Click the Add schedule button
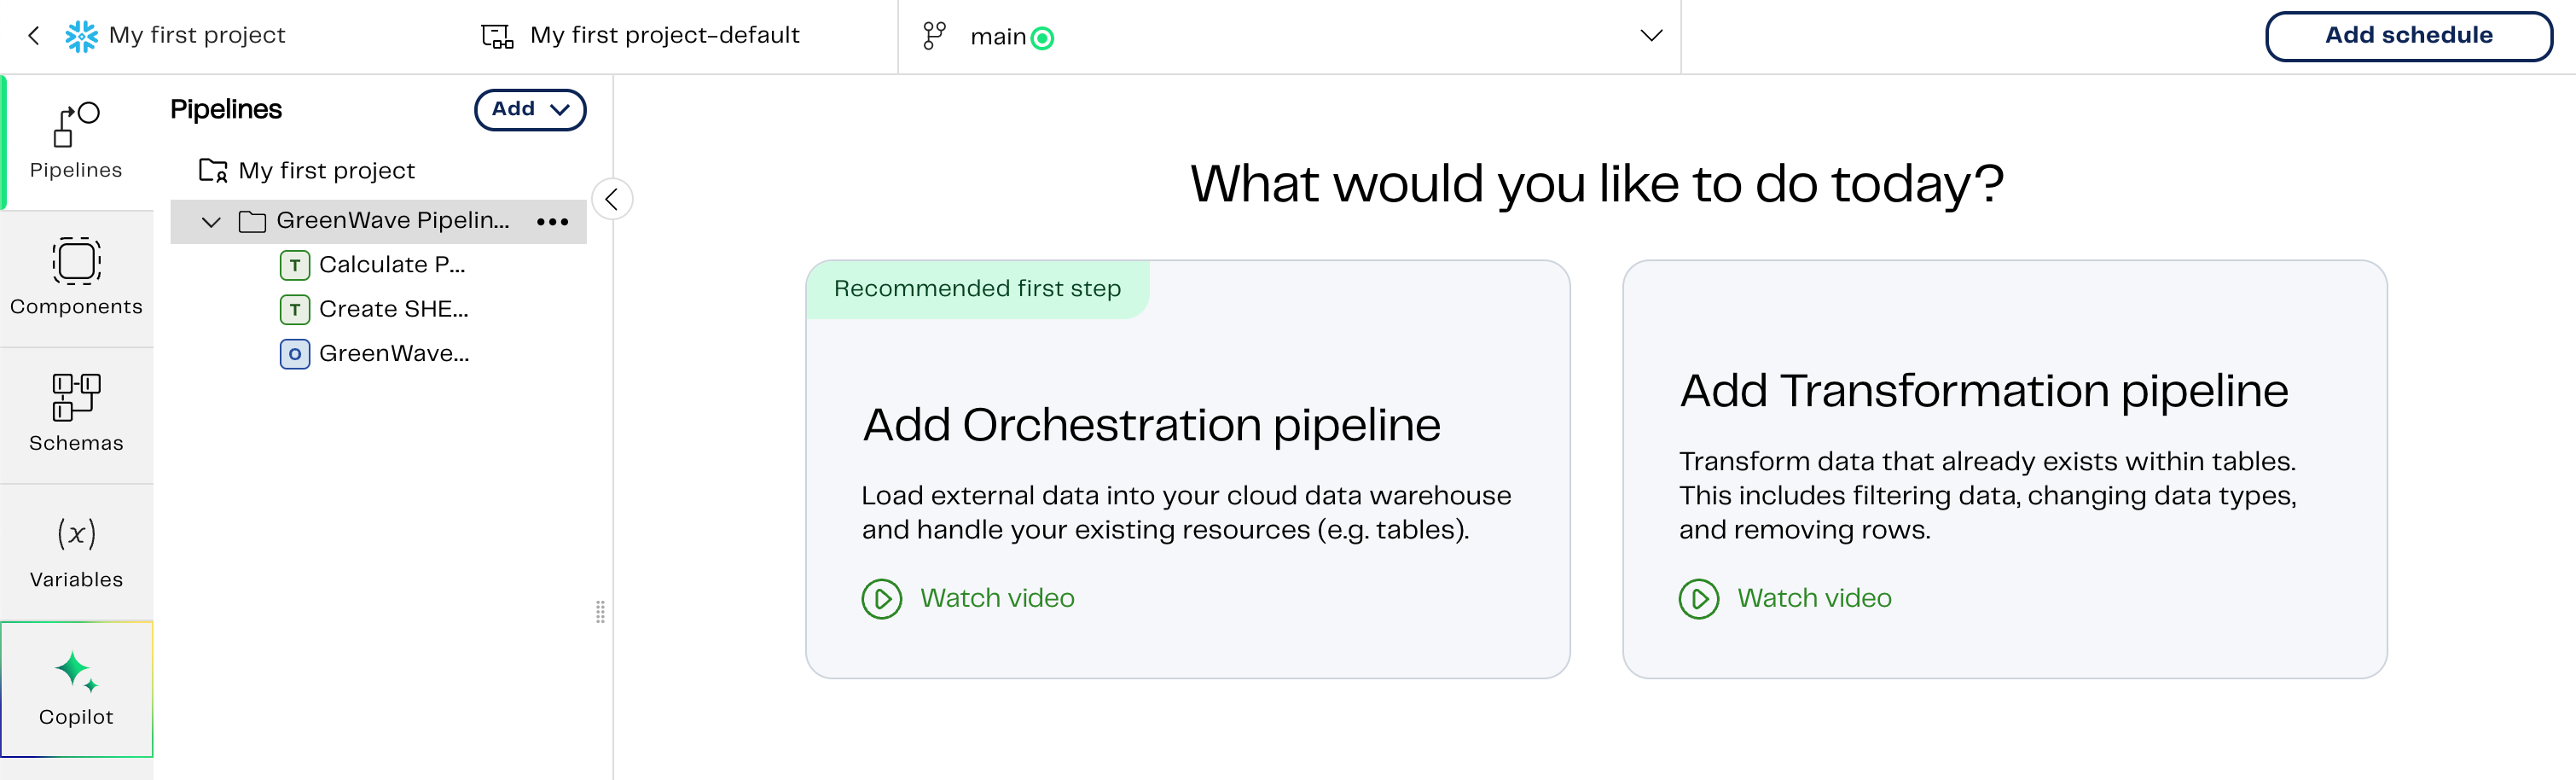The width and height of the screenshot is (2576, 780). pos(2408,36)
